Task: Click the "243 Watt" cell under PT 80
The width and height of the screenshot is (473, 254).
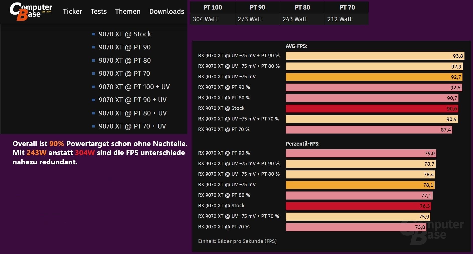Action: [x=295, y=19]
